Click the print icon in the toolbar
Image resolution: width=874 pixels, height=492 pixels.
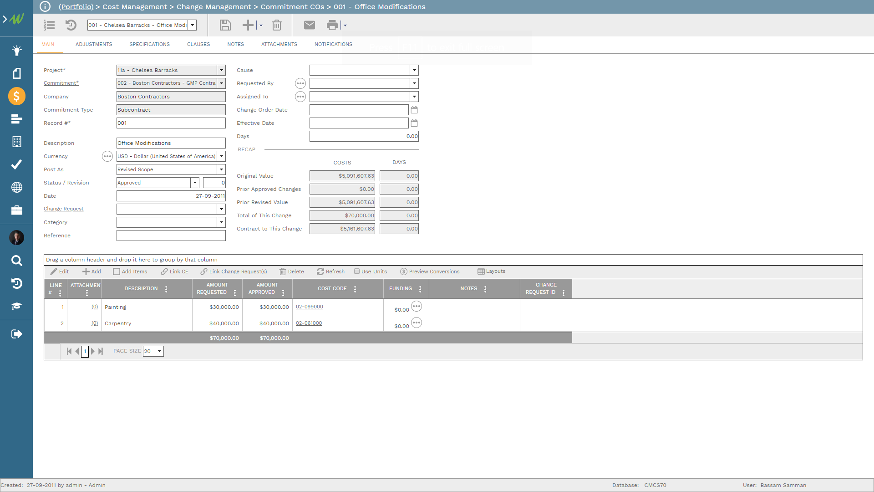(332, 25)
